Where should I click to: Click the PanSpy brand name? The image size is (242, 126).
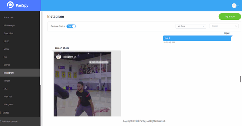22,6
